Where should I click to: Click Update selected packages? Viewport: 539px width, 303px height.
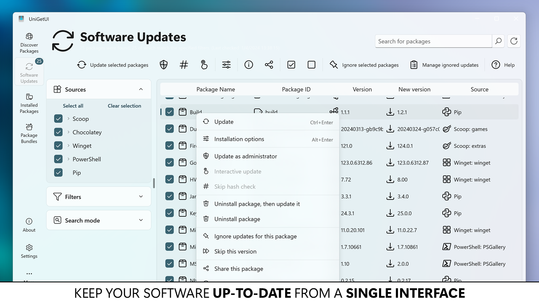(113, 64)
